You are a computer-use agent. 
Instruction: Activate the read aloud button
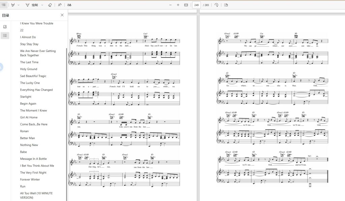click(x=60, y=5)
